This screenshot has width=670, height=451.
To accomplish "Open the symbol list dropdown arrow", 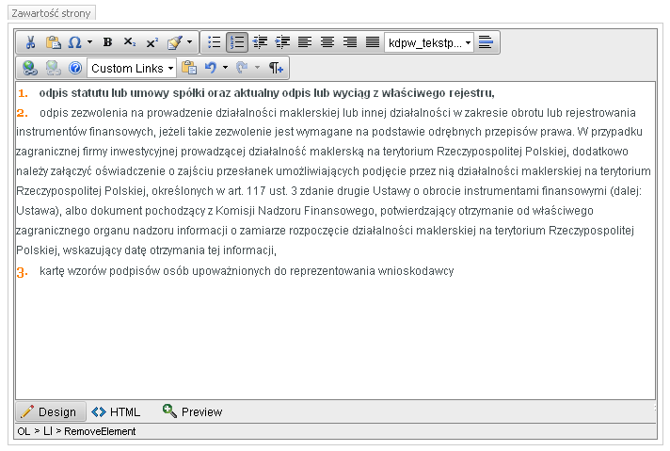I will (89, 42).
